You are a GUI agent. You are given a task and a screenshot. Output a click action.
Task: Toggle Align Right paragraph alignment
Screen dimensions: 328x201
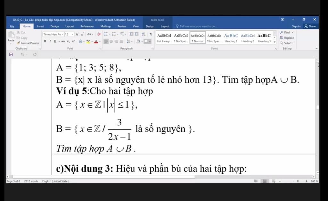coord(116,41)
